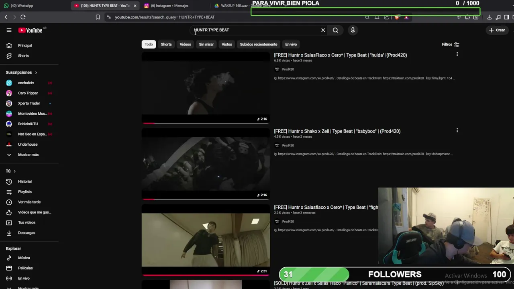Screen dimensions: 514x289
Task: Open Xperto Trader subscription channel
Action: coord(29,104)
